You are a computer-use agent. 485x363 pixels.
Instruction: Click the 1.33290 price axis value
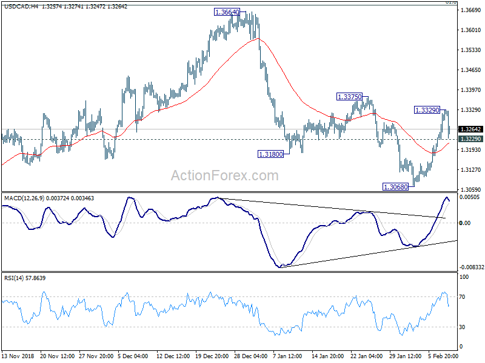tap(471, 110)
